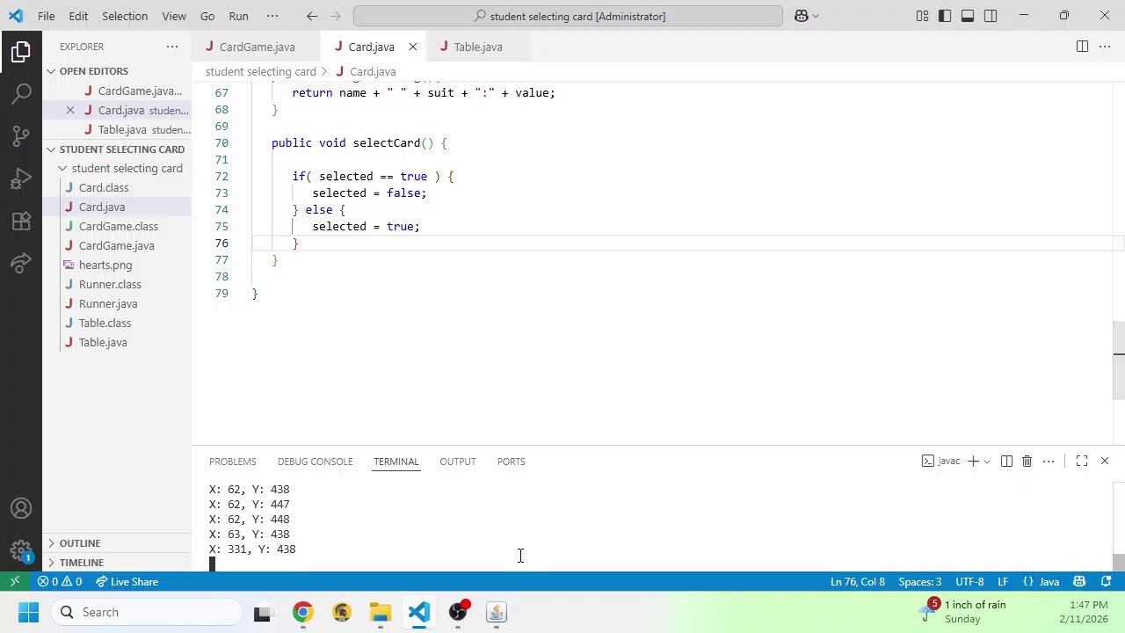Change line endings via the LF indicator
1125x633 pixels.
(x=1003, y=582)
